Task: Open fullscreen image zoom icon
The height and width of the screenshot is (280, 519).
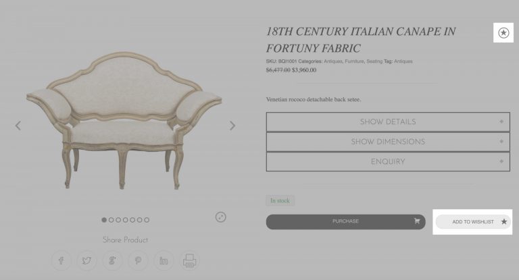Action: click(x=221, y=217)
